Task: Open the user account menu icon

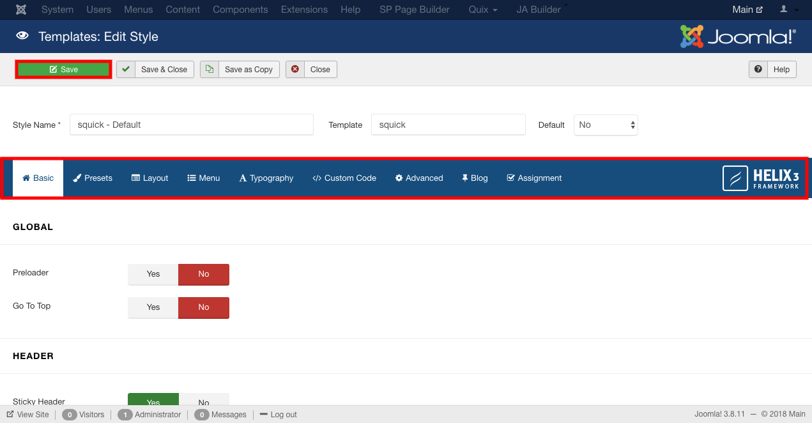Action: point(788,10)
